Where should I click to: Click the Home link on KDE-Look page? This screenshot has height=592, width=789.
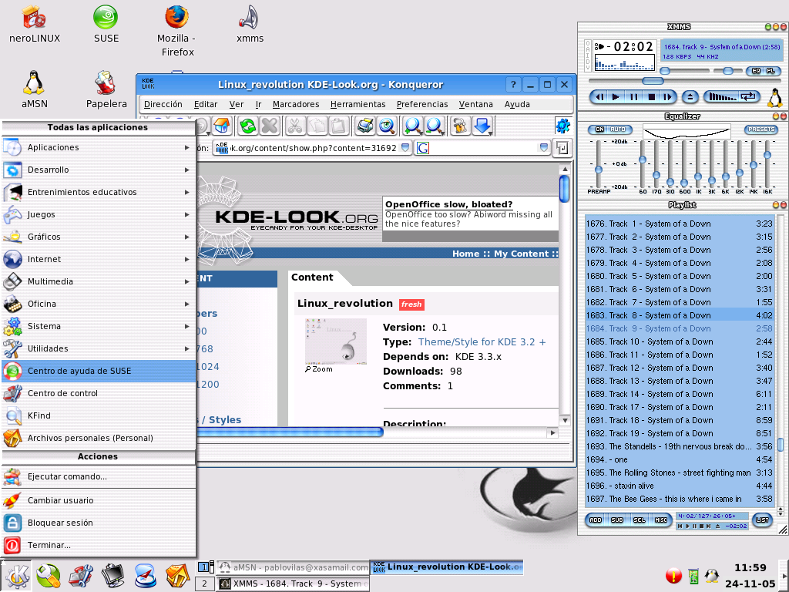(x=465, y=254)
